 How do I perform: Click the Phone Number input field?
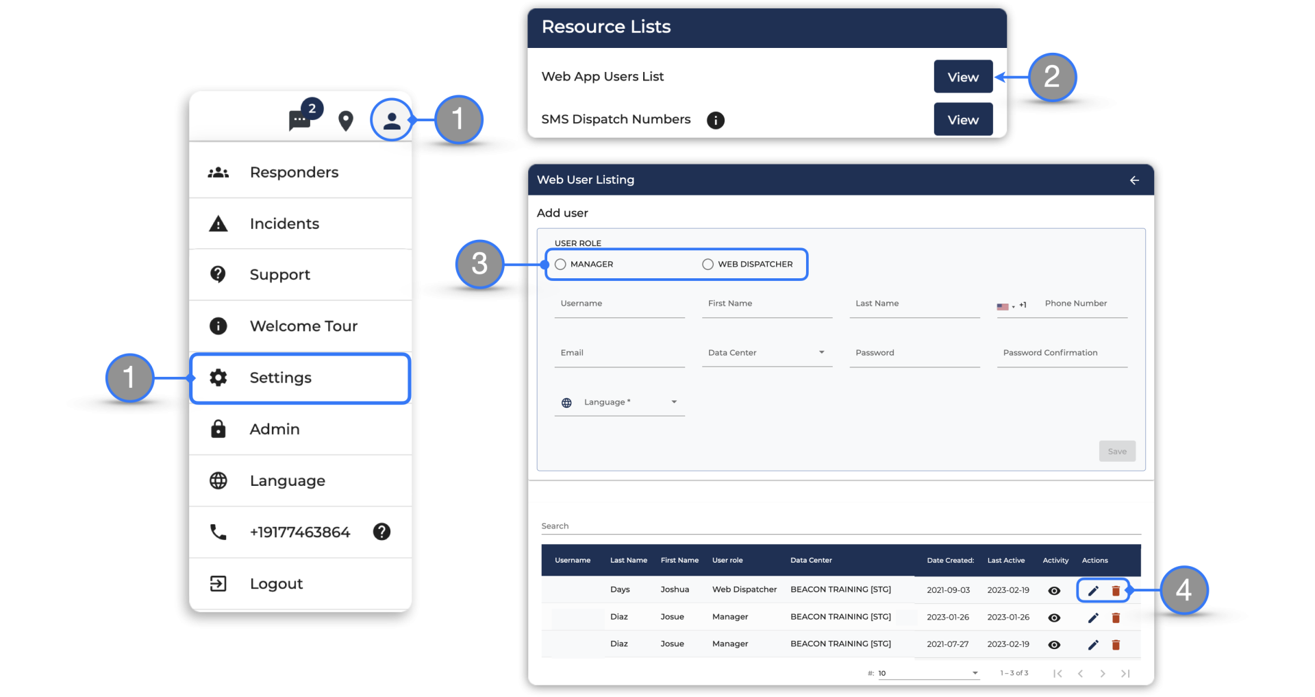[x=1085, y=304]
